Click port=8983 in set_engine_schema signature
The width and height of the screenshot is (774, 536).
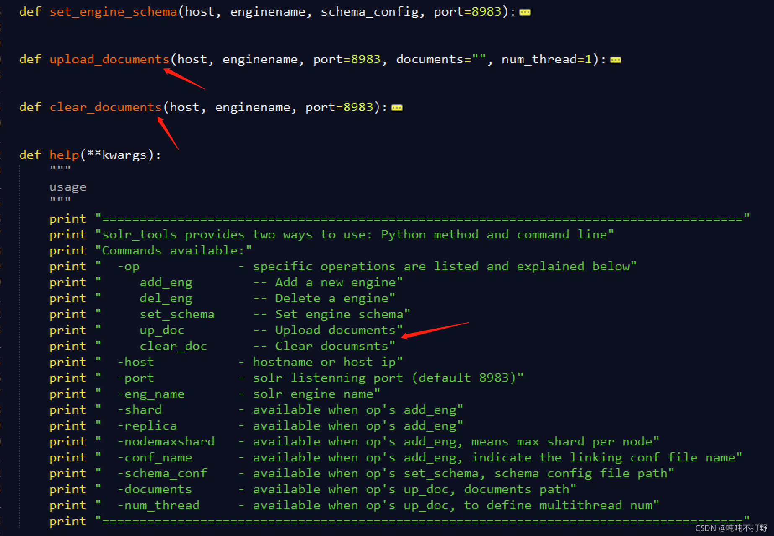click(468, 12)
